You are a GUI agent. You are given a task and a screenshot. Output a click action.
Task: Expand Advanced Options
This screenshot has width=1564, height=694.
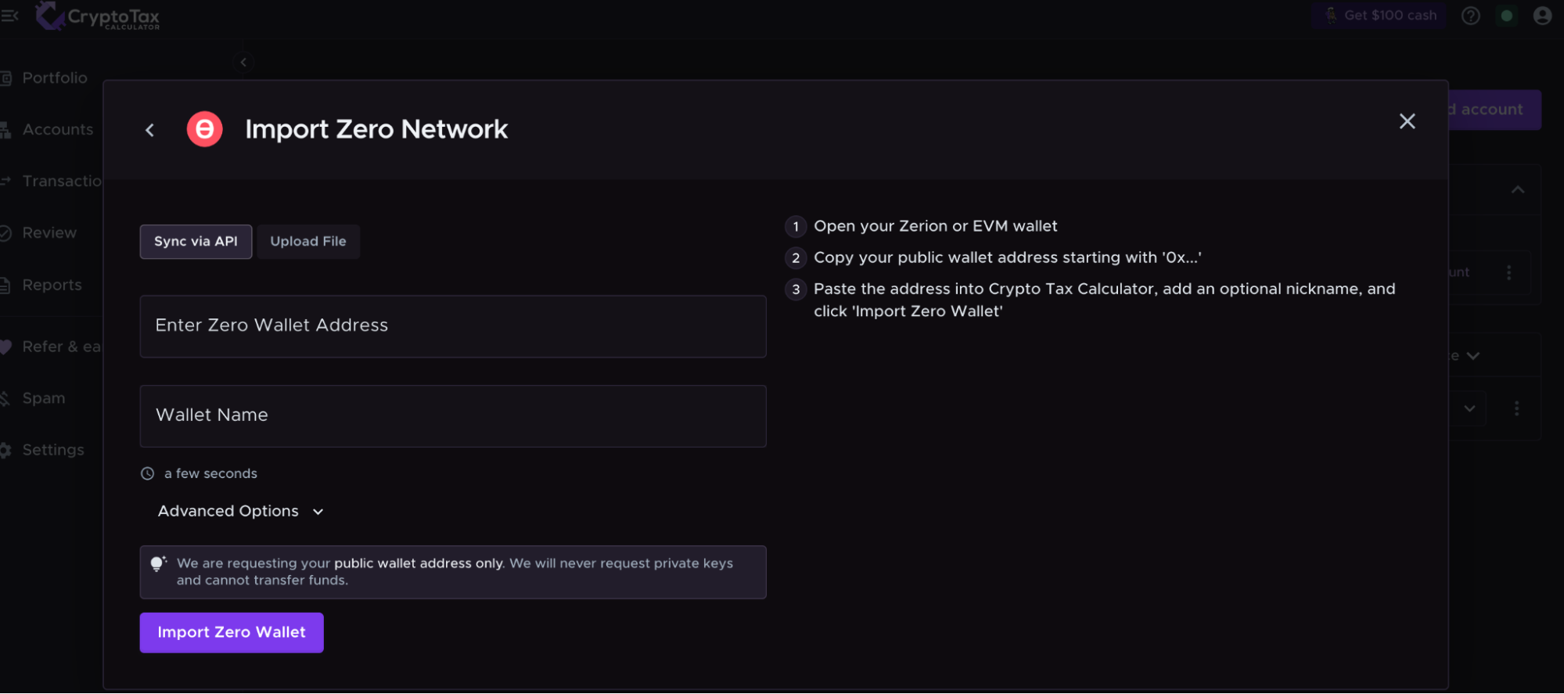(240, 511)
